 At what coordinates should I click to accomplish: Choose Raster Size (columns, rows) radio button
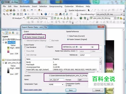pos(77,51)
